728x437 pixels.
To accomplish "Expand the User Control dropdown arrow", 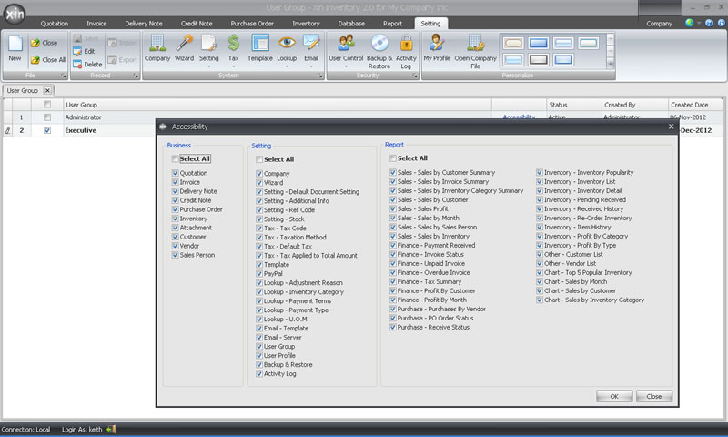I will pyautogui.click(x=346, y=66).
